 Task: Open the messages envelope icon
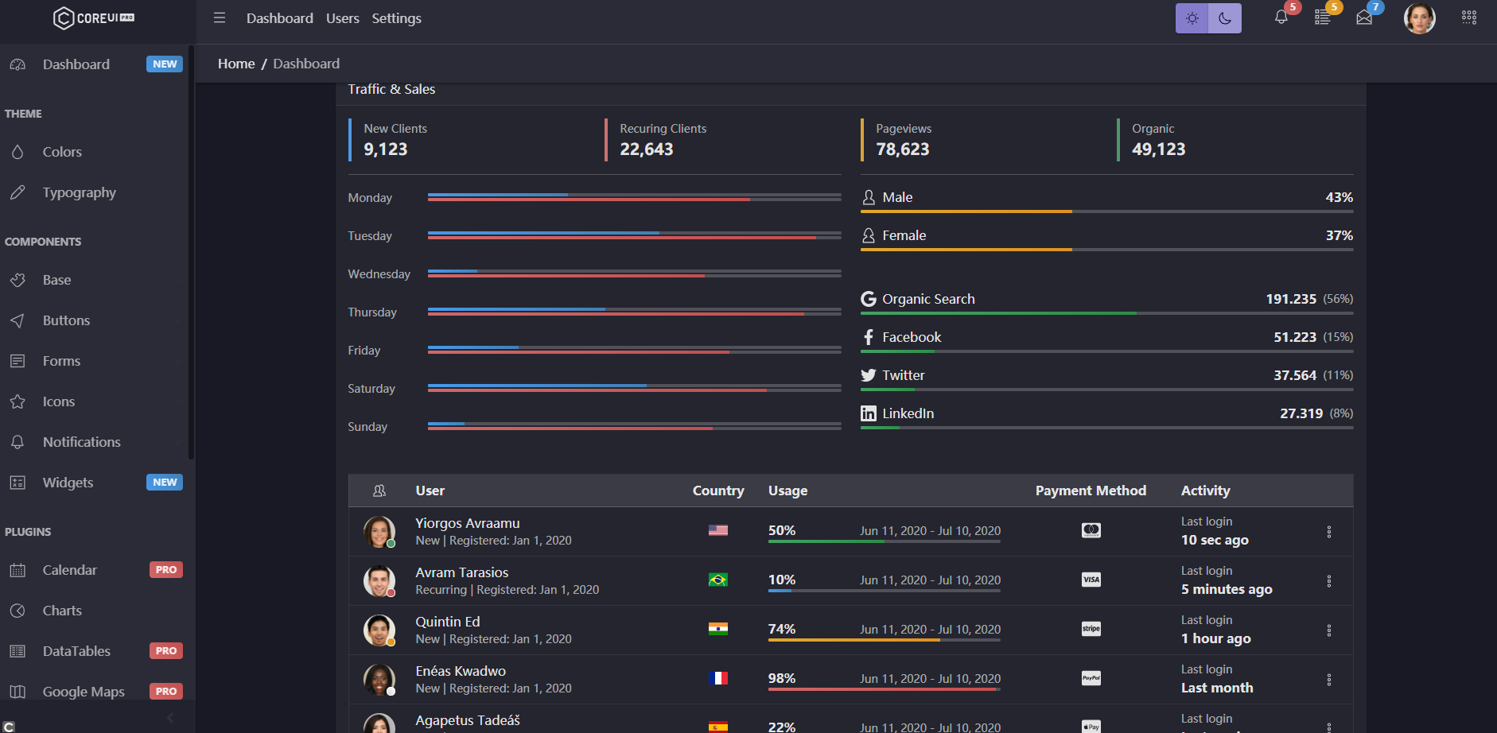[x=1364, y=17]
